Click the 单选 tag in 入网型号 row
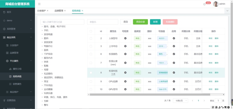This screenshot has width=233, height=109. click(137, 38)
